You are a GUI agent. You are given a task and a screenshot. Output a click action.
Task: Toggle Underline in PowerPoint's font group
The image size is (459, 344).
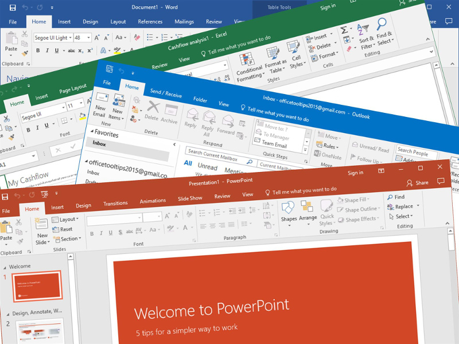(x=108, y=233)
